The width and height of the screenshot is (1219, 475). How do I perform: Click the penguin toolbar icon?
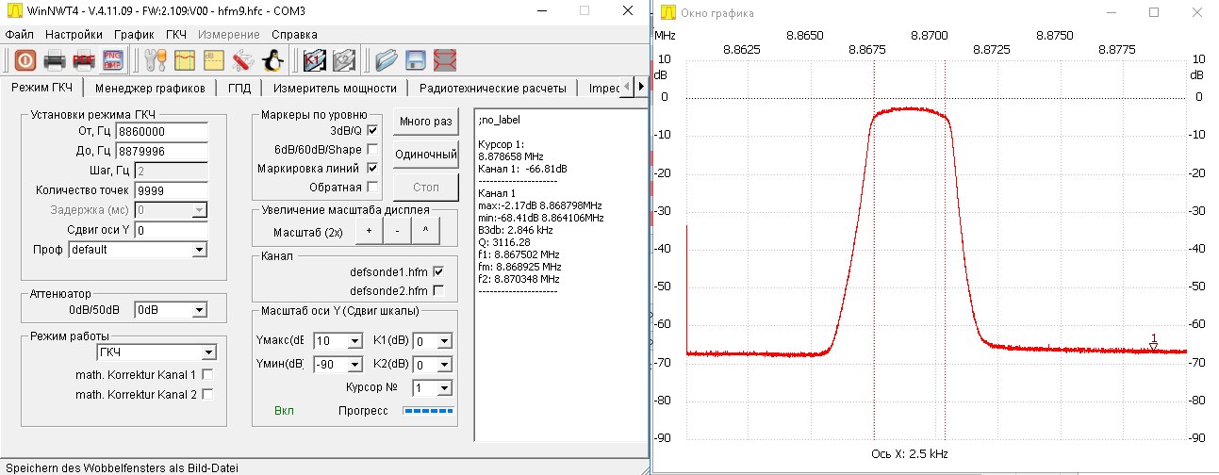coord(272,60)
